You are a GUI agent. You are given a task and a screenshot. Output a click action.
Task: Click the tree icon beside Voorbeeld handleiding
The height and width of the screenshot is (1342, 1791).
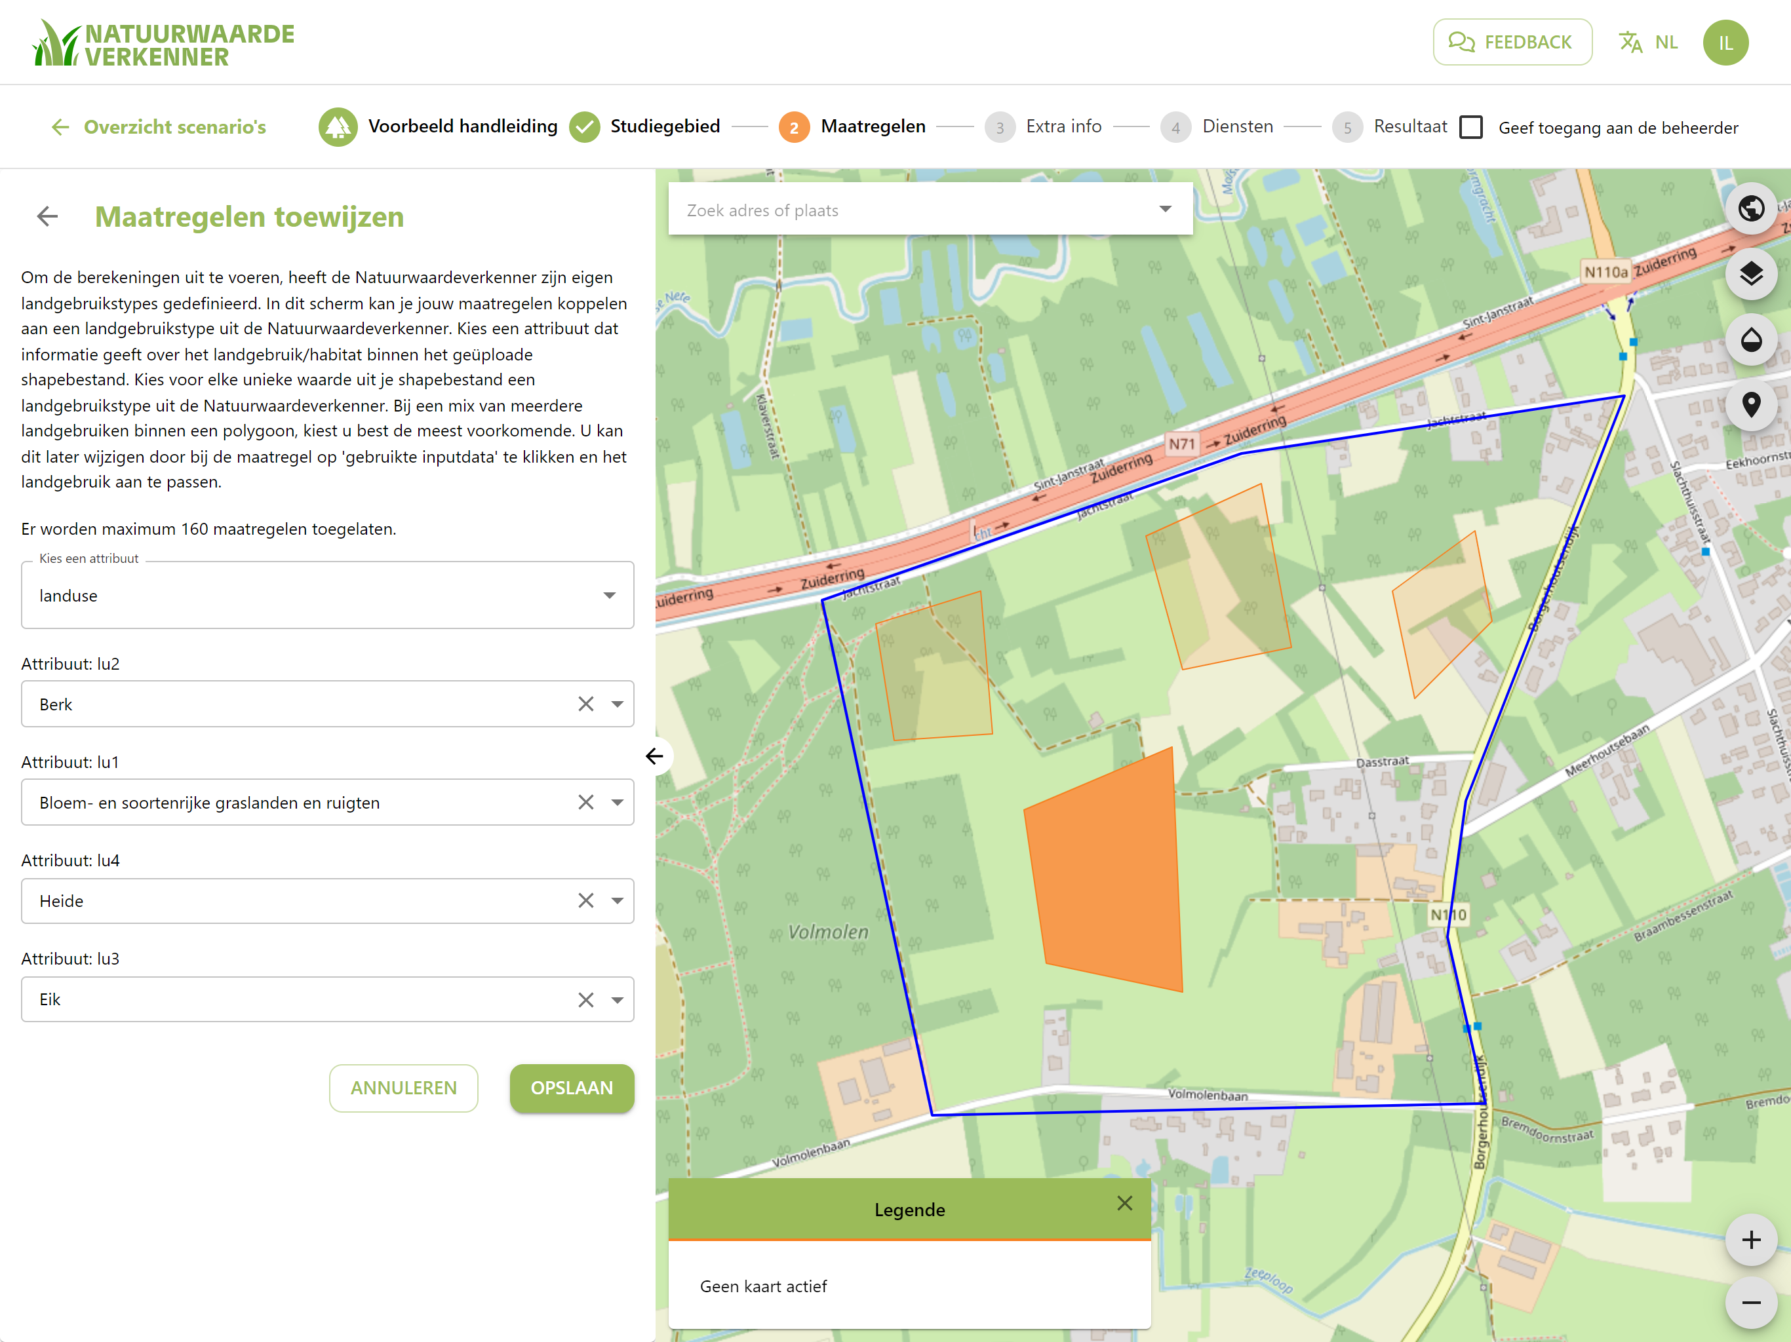(338, 127)
